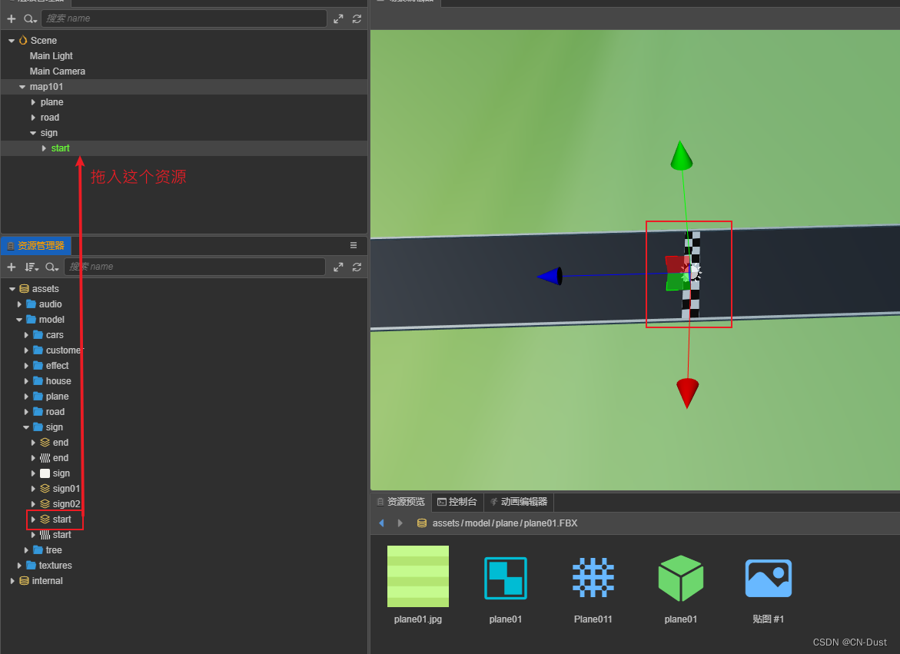Expand all folders icon in assets panel

pyautogui.click(x=339, y=267)
